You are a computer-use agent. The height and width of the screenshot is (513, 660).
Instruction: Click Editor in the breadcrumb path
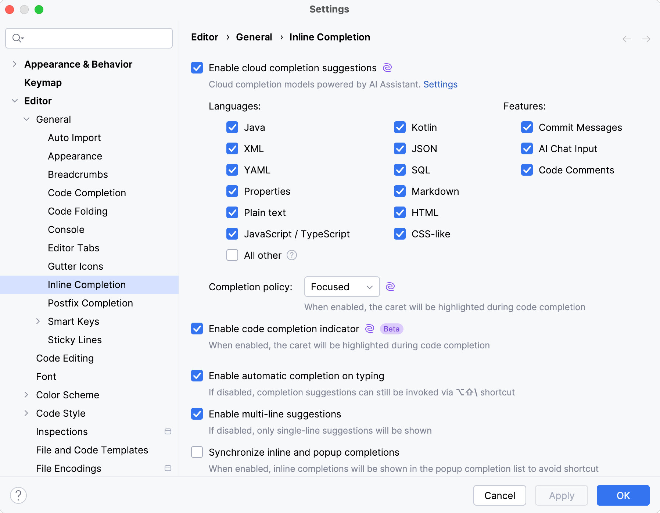click(204, 37)
